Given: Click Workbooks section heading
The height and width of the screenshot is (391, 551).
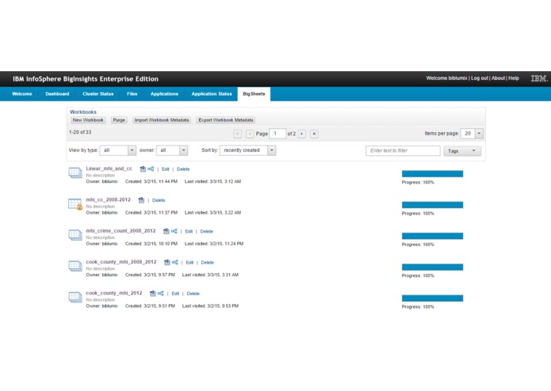Looking at the screenshot, I should (x=83, y=112).
